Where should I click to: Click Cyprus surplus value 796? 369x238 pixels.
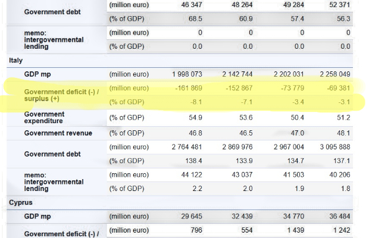click(x=196, y=230)
